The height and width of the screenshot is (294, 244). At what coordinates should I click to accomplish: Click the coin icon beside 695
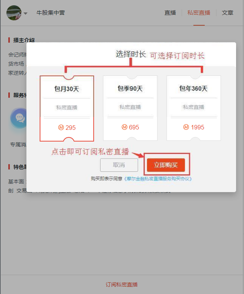click(x=124, y=127)
